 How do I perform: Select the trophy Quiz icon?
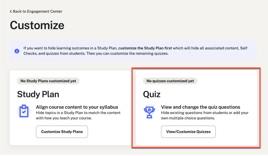click(149, 112)
